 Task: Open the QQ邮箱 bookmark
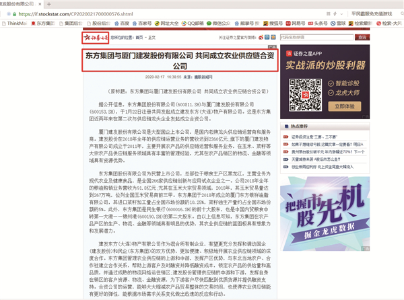[193, 24]
